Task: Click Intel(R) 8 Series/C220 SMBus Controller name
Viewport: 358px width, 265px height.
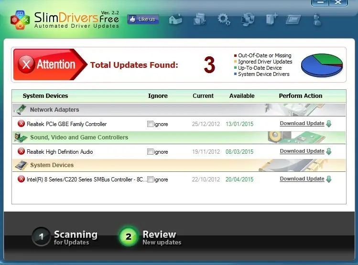Action: pos(87,180)
